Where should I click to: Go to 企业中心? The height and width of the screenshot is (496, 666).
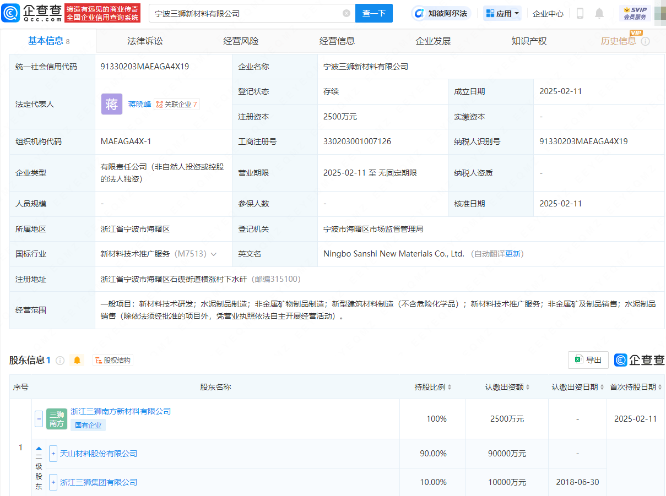(x=548, y=13)
